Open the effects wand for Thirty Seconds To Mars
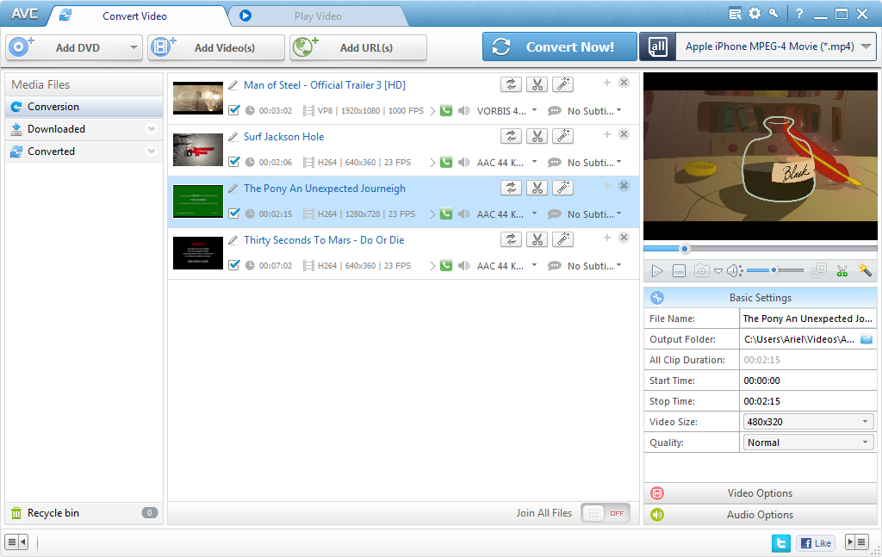882x557 pixels. pyautogui.click(x=562, y=239)
